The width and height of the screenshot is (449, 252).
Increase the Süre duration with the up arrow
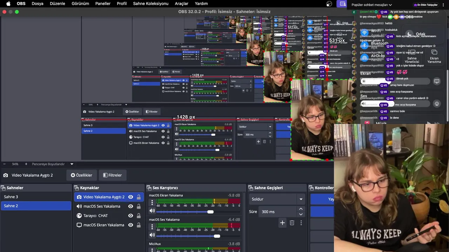point(301,209)
